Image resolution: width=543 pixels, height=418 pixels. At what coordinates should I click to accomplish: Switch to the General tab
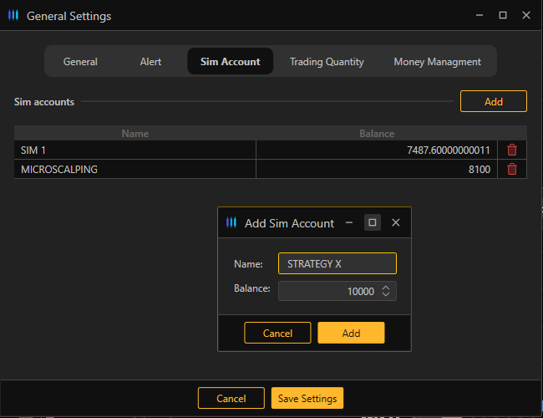(x=80, y=62)
